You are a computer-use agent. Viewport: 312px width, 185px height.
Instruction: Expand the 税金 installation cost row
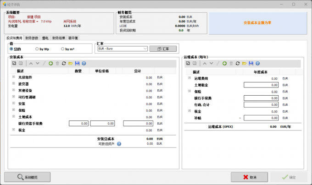[x=13, y=130]
